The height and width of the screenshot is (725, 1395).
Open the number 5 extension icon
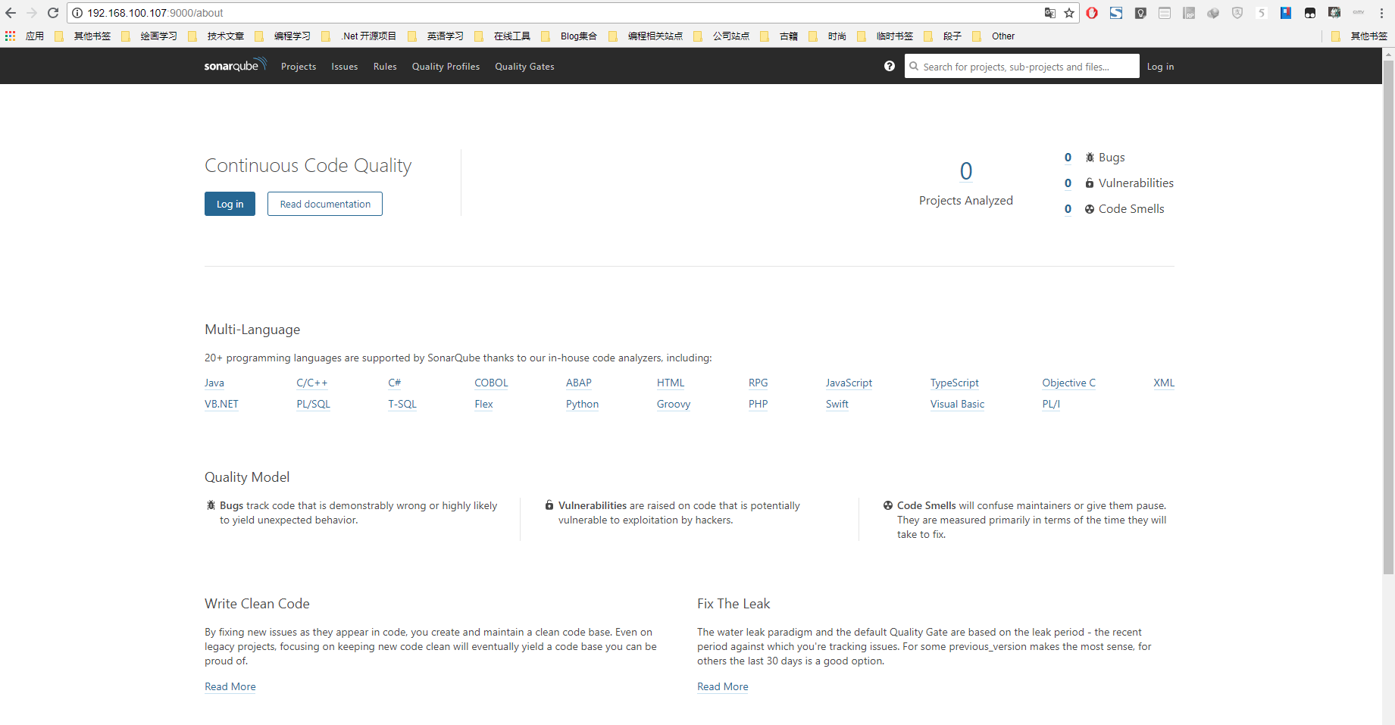pyautogui.click(x=1262, y=13)
